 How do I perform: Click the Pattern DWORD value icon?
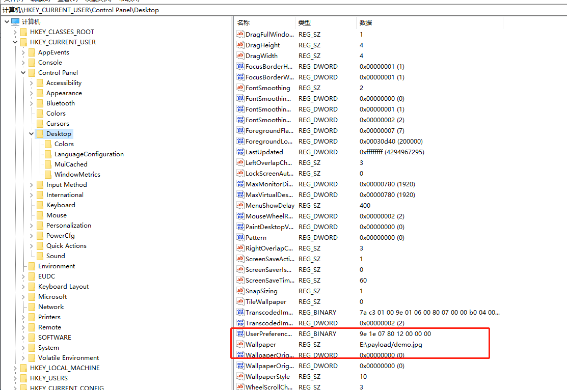click(x=240, y=237)
